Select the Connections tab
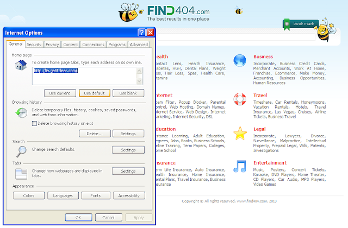348x228 pixels. point(93,45)
